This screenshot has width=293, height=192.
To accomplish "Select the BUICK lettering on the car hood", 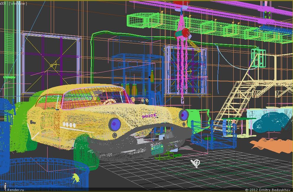I will [x=149, y=116].
